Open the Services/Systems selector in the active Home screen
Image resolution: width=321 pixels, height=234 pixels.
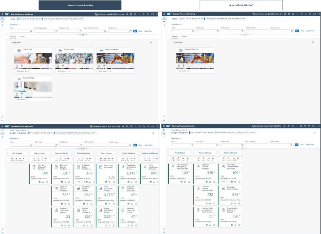point(226,18)
